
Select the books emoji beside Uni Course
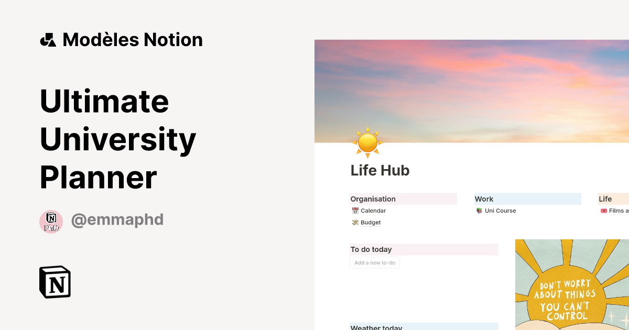tap(479, 211)
